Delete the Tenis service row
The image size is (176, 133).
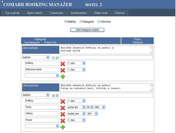pyautogui.click(x=63, y=108)
